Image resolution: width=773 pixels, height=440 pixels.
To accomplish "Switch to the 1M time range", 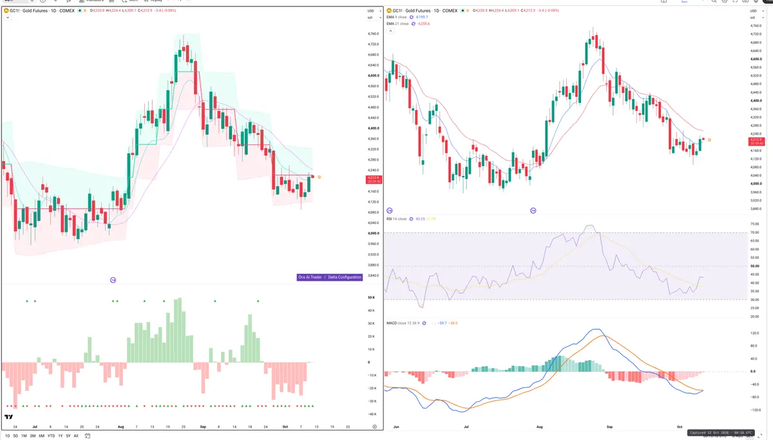I will point(24,436).
